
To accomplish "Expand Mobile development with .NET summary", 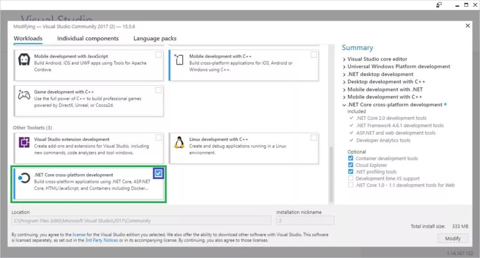I will (x=344, y=90).
